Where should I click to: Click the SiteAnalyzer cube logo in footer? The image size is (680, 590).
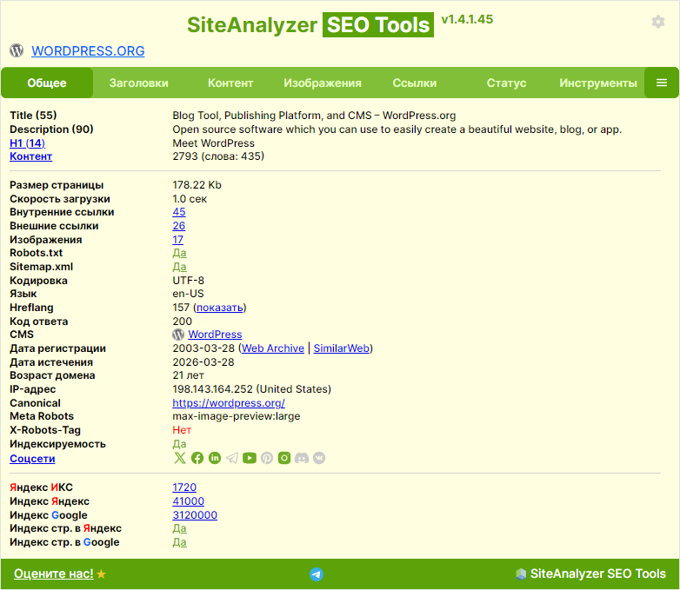[521, 574]
